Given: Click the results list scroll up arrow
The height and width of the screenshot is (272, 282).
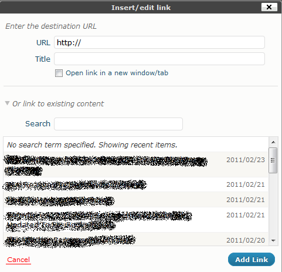Looking at the screenshot, I should [273, 142].
